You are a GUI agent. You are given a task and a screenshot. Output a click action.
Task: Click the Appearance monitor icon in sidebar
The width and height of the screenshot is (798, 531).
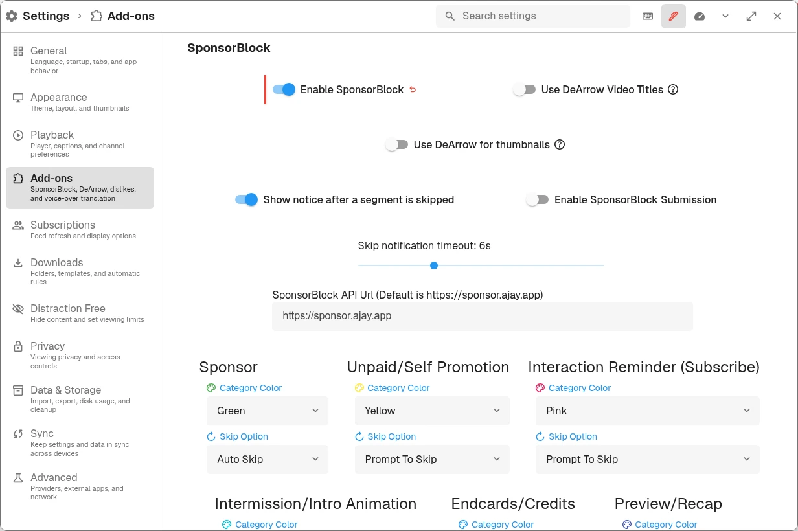[x=18, y=97]
